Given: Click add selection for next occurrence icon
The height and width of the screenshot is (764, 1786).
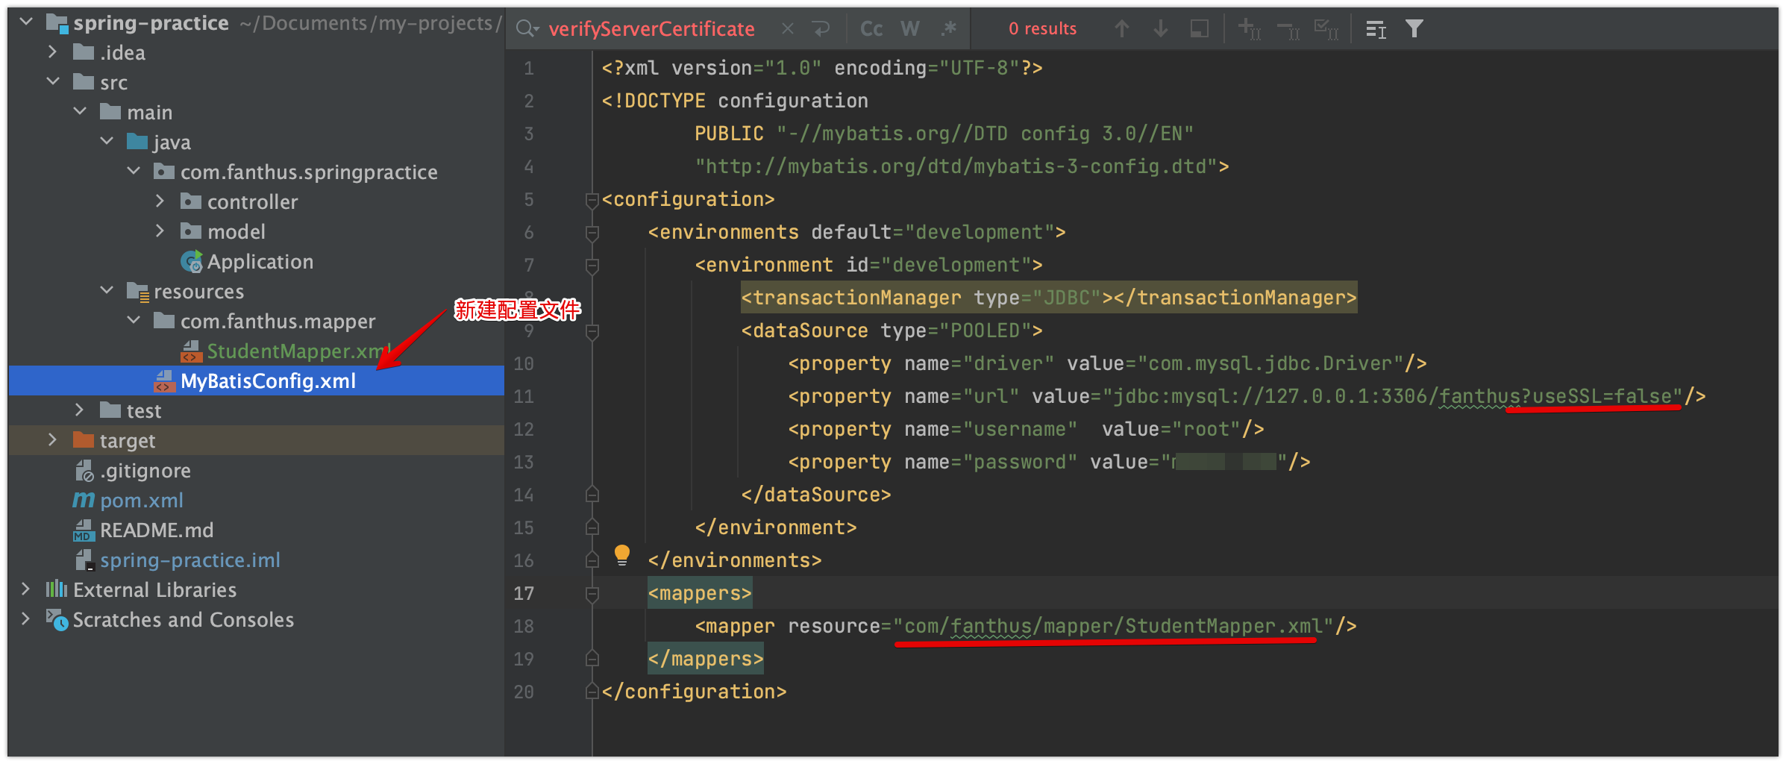Looking at the screenshot, I should [1250, 29].
